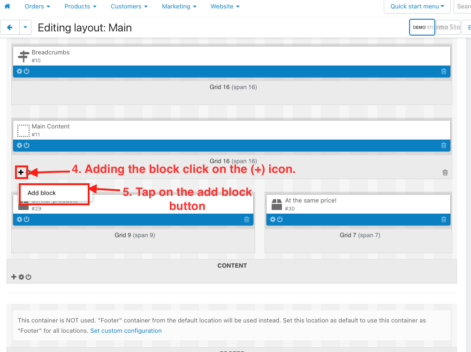Screen dimensions: 471x352
Task: Open the Marketing menu
Action: (x=179, y=6)
